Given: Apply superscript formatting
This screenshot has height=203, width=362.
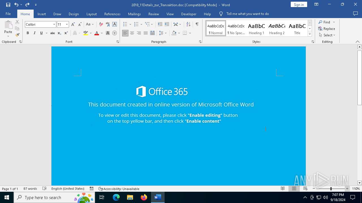Looking at the screenshot, I should [x=66, y=33].
